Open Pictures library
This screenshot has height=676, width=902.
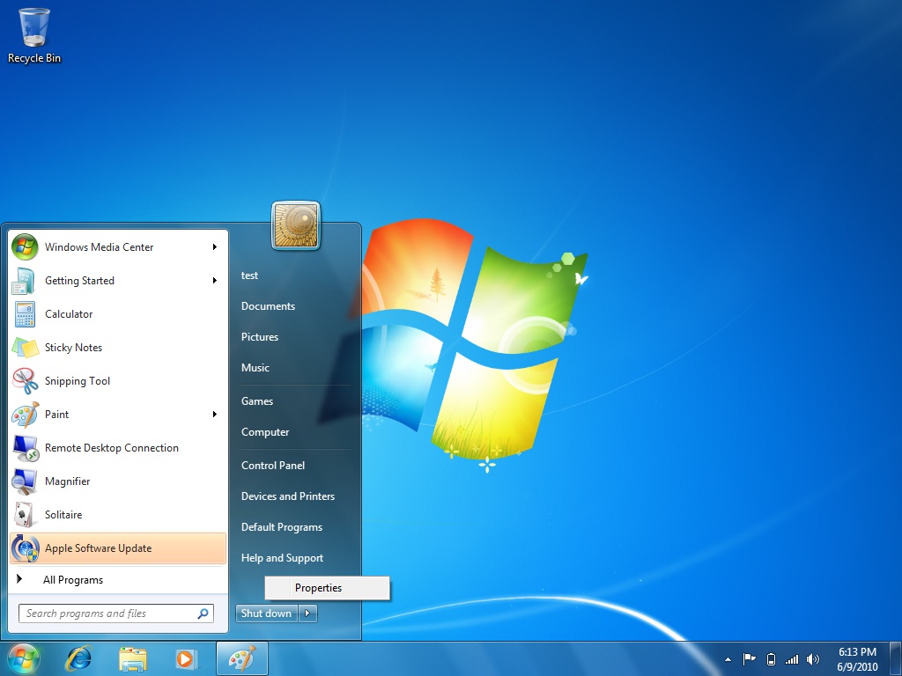[x=260, y=337]
